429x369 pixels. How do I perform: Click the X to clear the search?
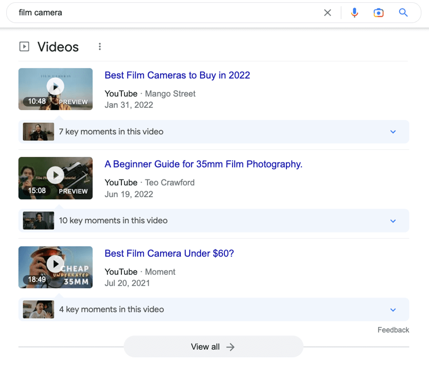pos(327,12)
